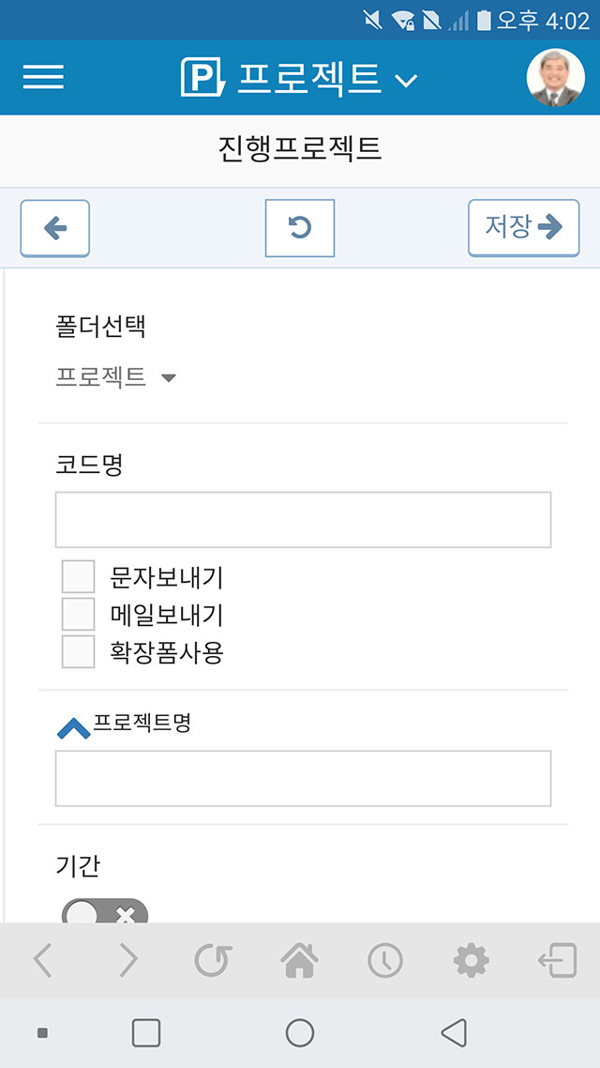Open browser settings gear icon
This screenshot has width=600, height=1068.
click(x=471, y=960)
